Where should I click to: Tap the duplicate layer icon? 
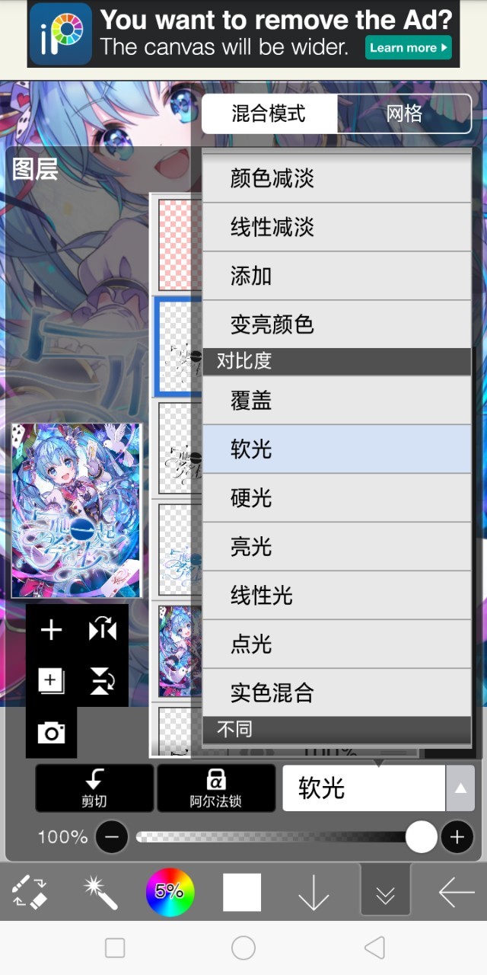(51, 681)
